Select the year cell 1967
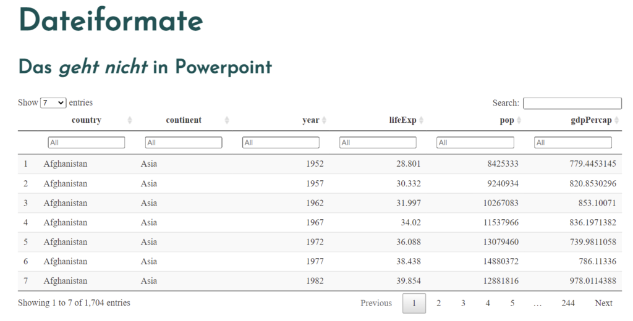The width and height of the screenshot is (633, 321). pyautogui.click(x=315, y=222)
